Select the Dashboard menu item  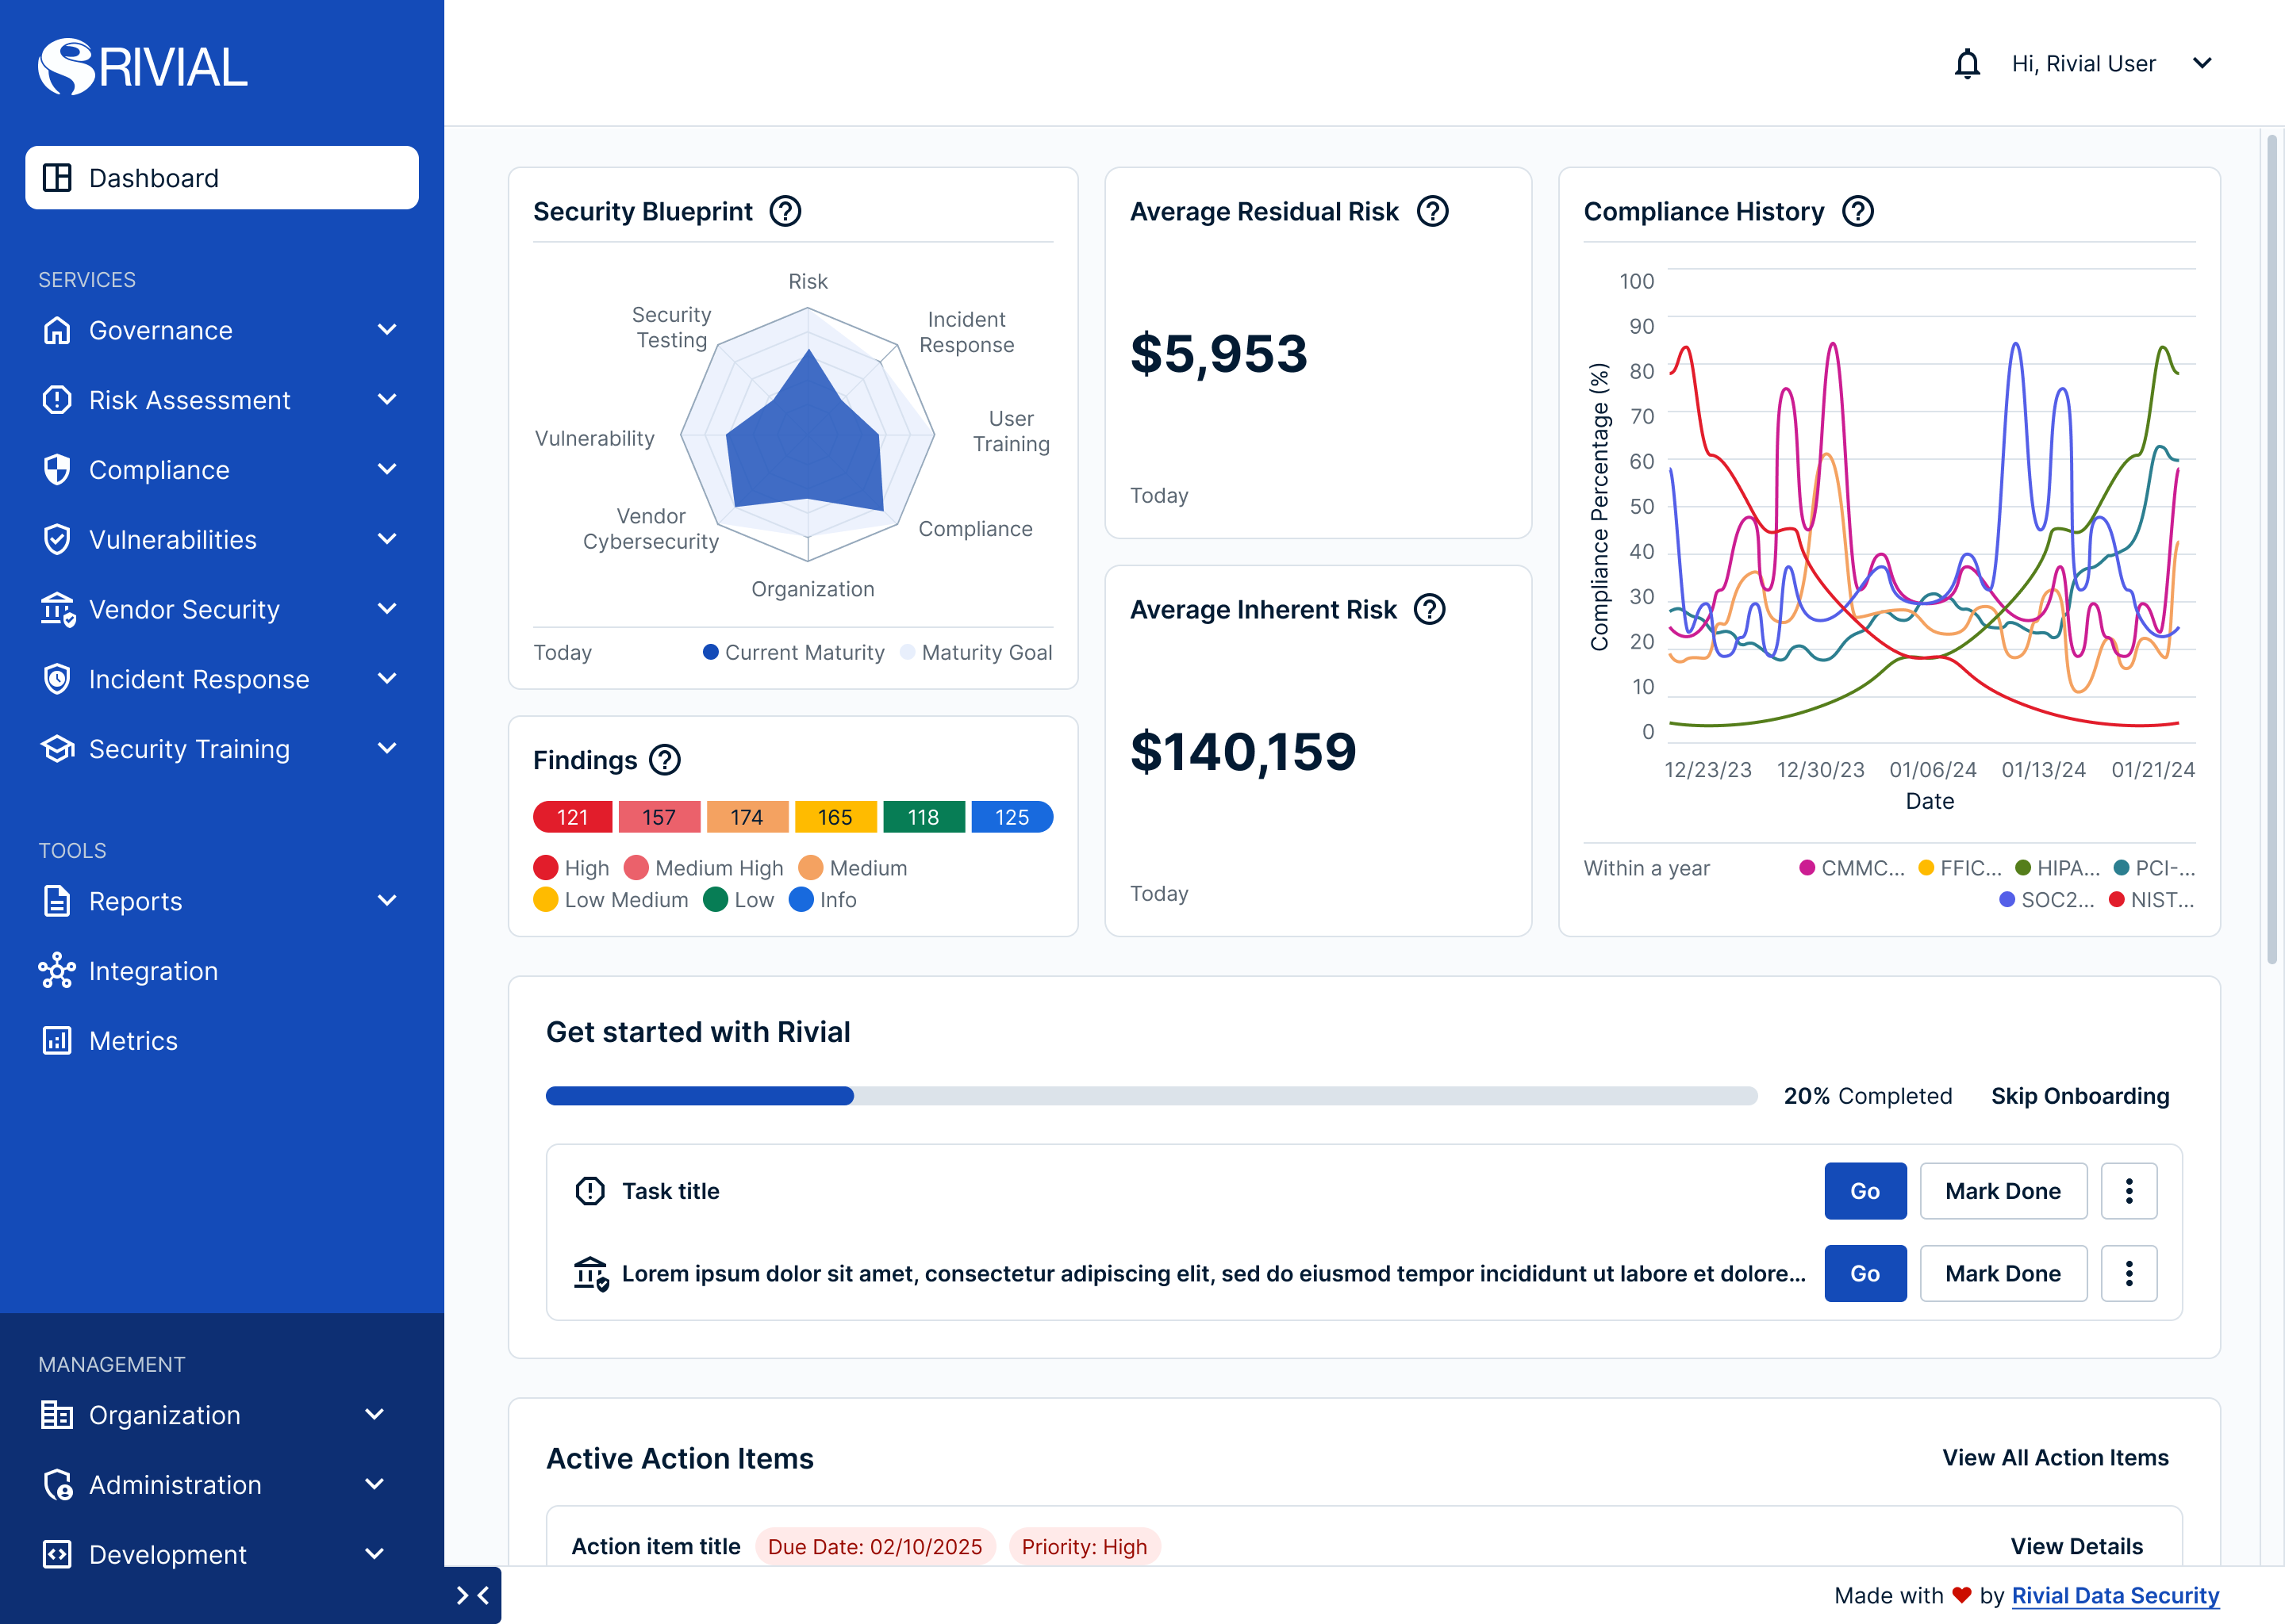point(221,178)
